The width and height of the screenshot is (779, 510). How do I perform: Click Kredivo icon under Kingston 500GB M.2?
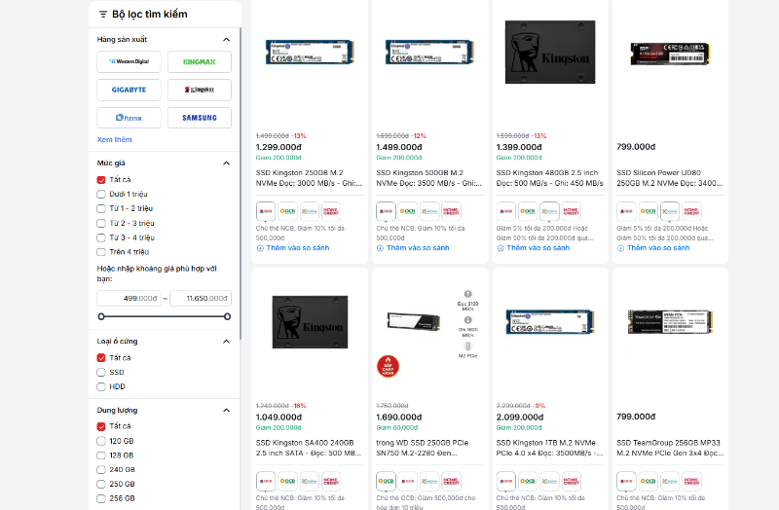click(429, 211)
